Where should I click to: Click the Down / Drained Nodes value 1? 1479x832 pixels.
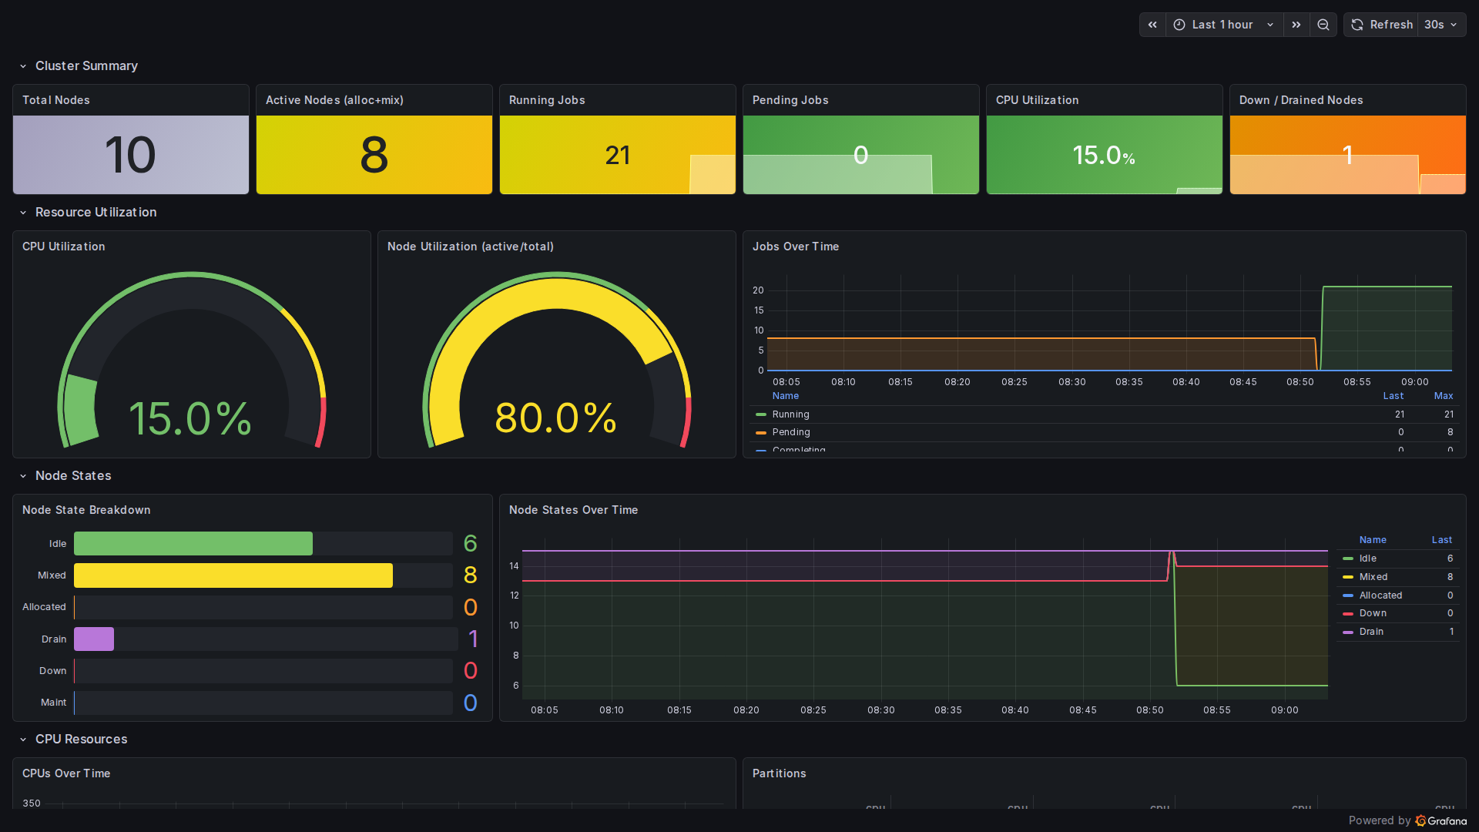coord(1347,156)
